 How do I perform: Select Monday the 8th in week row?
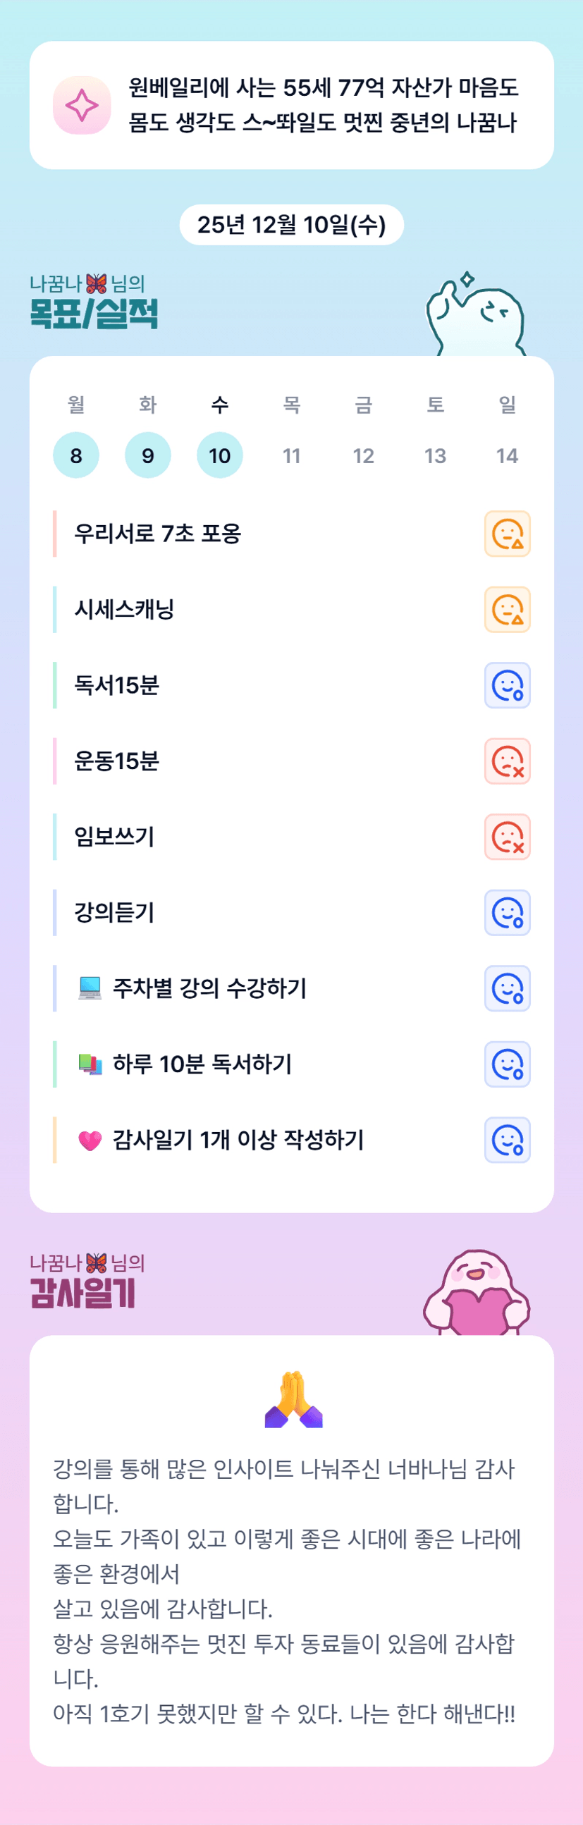76,455
